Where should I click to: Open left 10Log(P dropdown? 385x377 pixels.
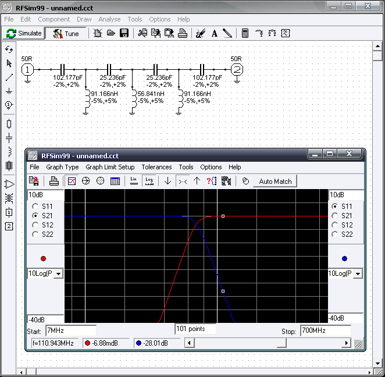(59, 273)
